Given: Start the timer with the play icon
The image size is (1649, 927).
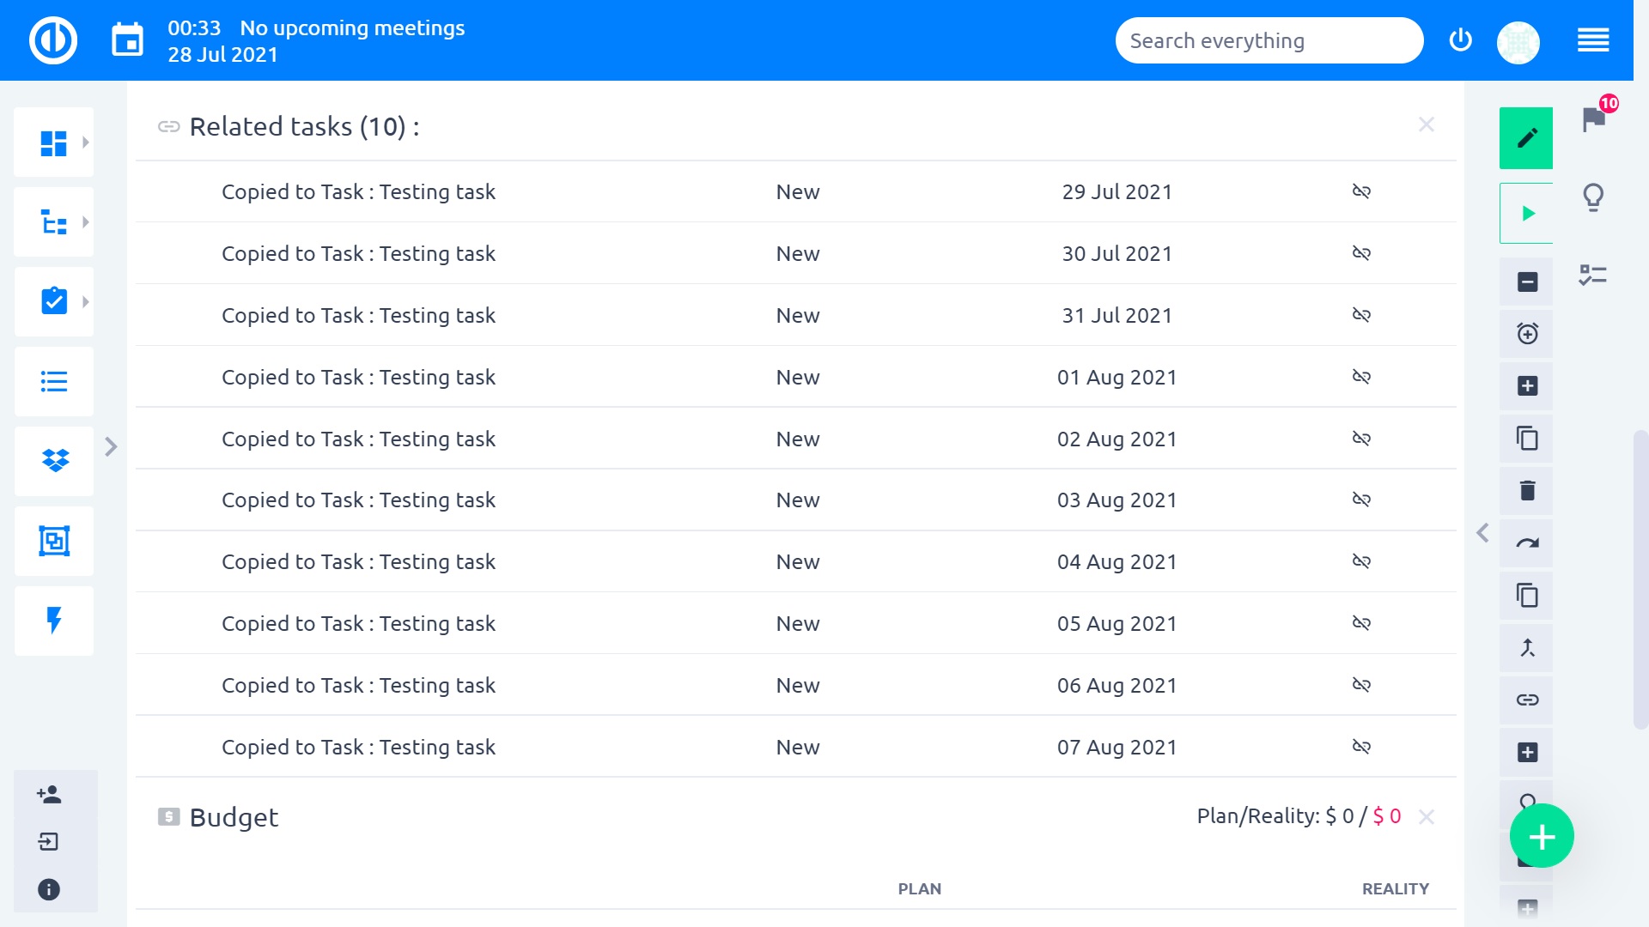Looking at the screenshot, I should [1527, 213].
